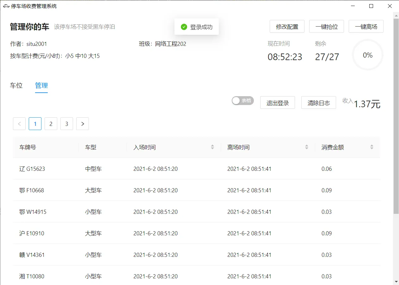Clear logs with 清除日志 button

(x=319, y=103)
